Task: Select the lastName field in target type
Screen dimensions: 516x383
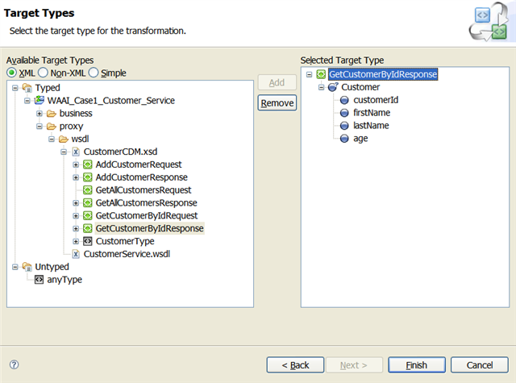Action: (x=371, y=126)
